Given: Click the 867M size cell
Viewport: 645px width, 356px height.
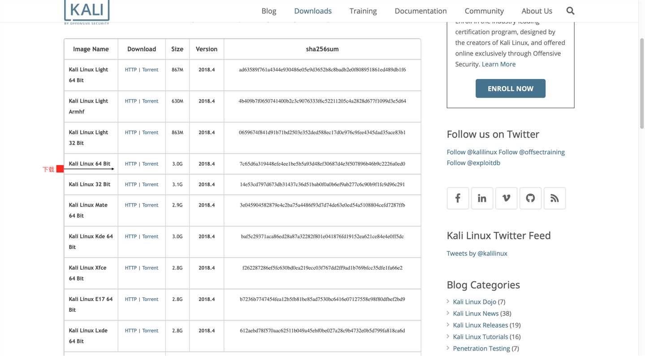Looking at the screenshot, I should pos(177,75).
